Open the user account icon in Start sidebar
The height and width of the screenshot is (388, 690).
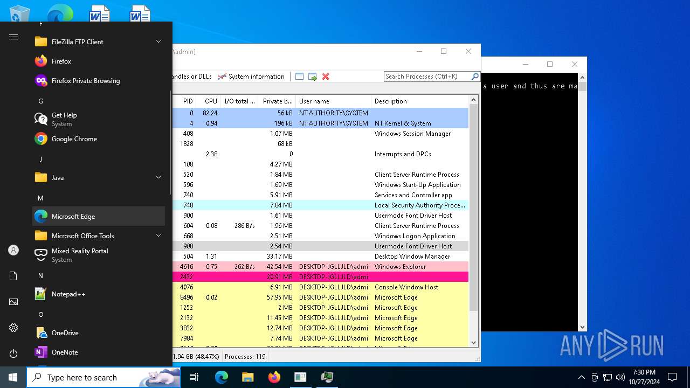coord(13,250)
